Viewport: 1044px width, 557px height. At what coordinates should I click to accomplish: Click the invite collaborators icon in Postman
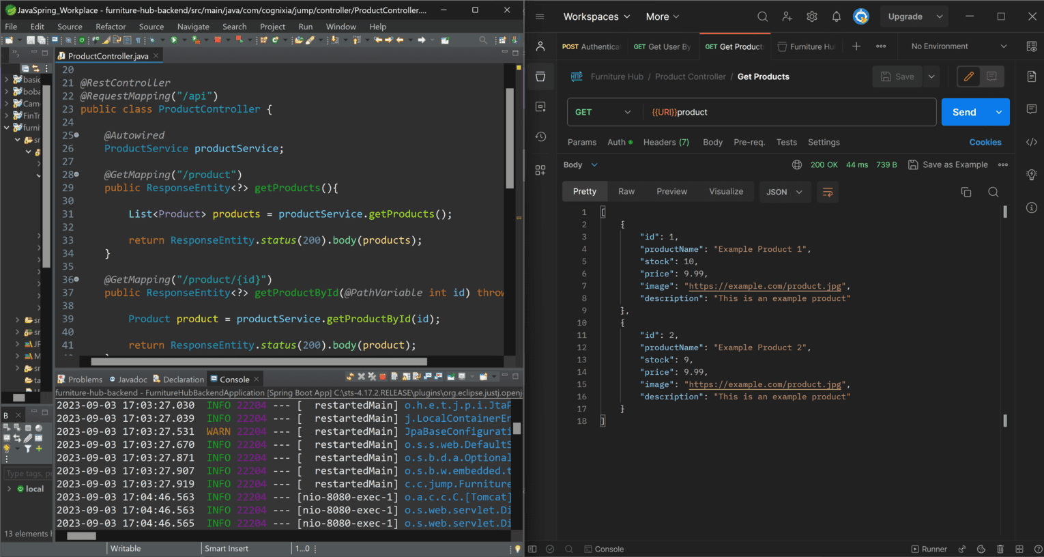coord(787,16)
